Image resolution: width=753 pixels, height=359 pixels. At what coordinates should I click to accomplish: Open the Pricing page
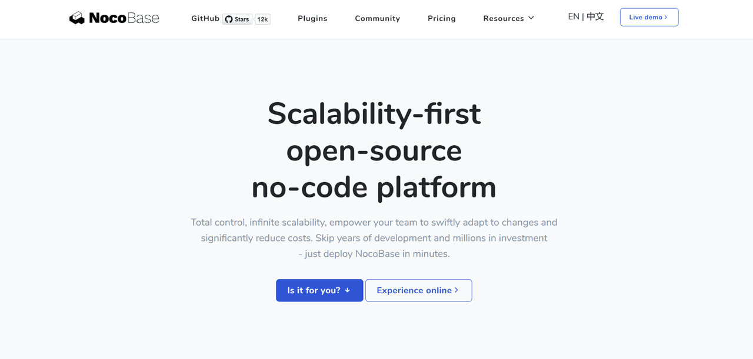pyautogui.click(x=442, y=18)
